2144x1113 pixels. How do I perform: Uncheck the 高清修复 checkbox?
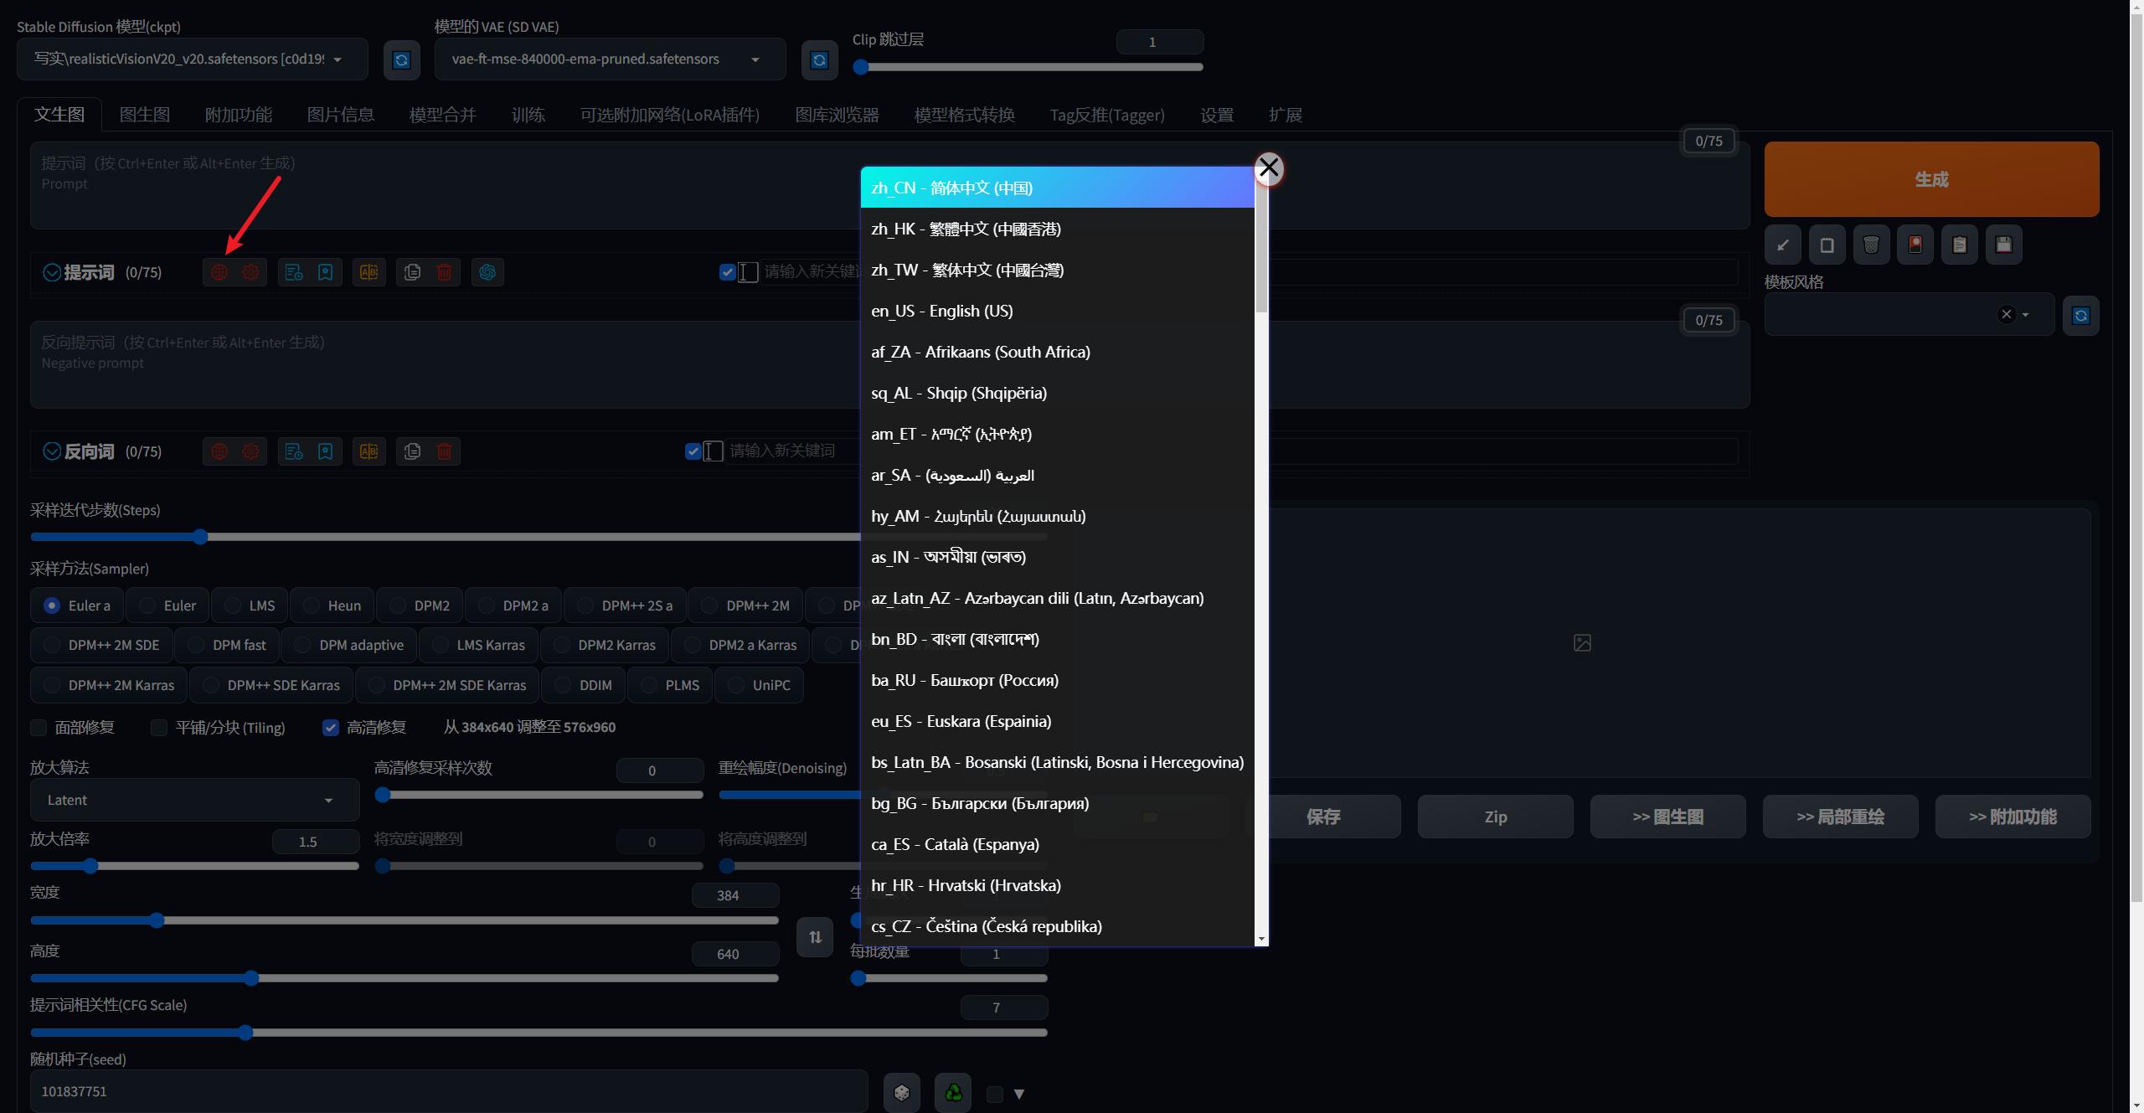(x=331, y=727)
